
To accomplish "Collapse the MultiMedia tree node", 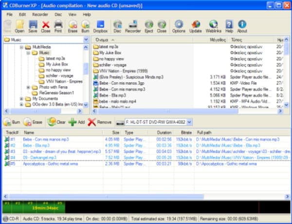I will click(x=21, y=47).
